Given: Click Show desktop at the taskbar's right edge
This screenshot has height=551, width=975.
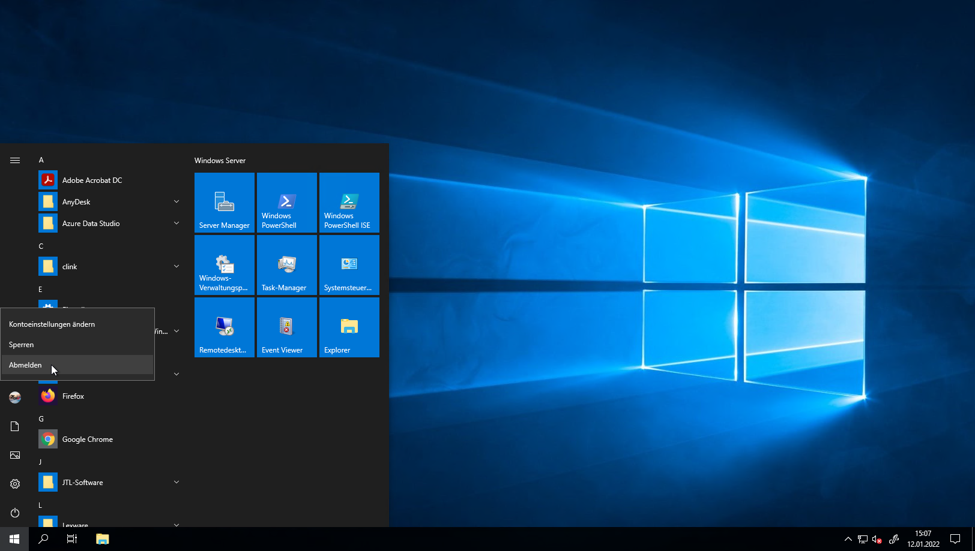Looking at the screenshot, I should point(973,539).
